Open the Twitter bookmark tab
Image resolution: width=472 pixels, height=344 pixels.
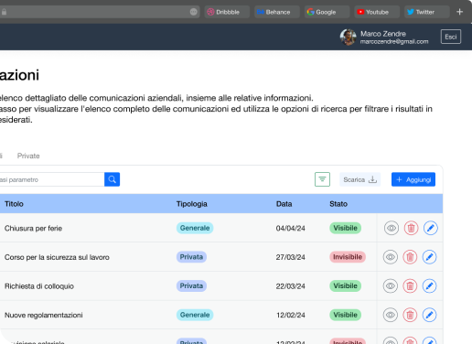pyautogui.click(x=427, y=12)
